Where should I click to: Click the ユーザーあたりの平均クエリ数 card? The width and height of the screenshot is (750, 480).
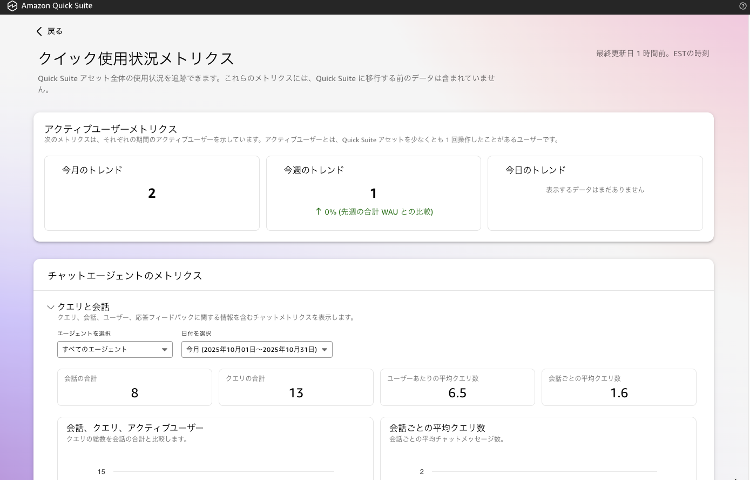pyautogui.click(x=457, y=387)
